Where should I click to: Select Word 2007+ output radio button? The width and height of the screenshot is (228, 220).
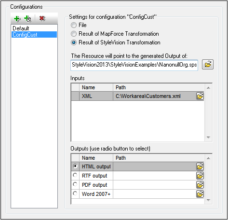point(75,193)
